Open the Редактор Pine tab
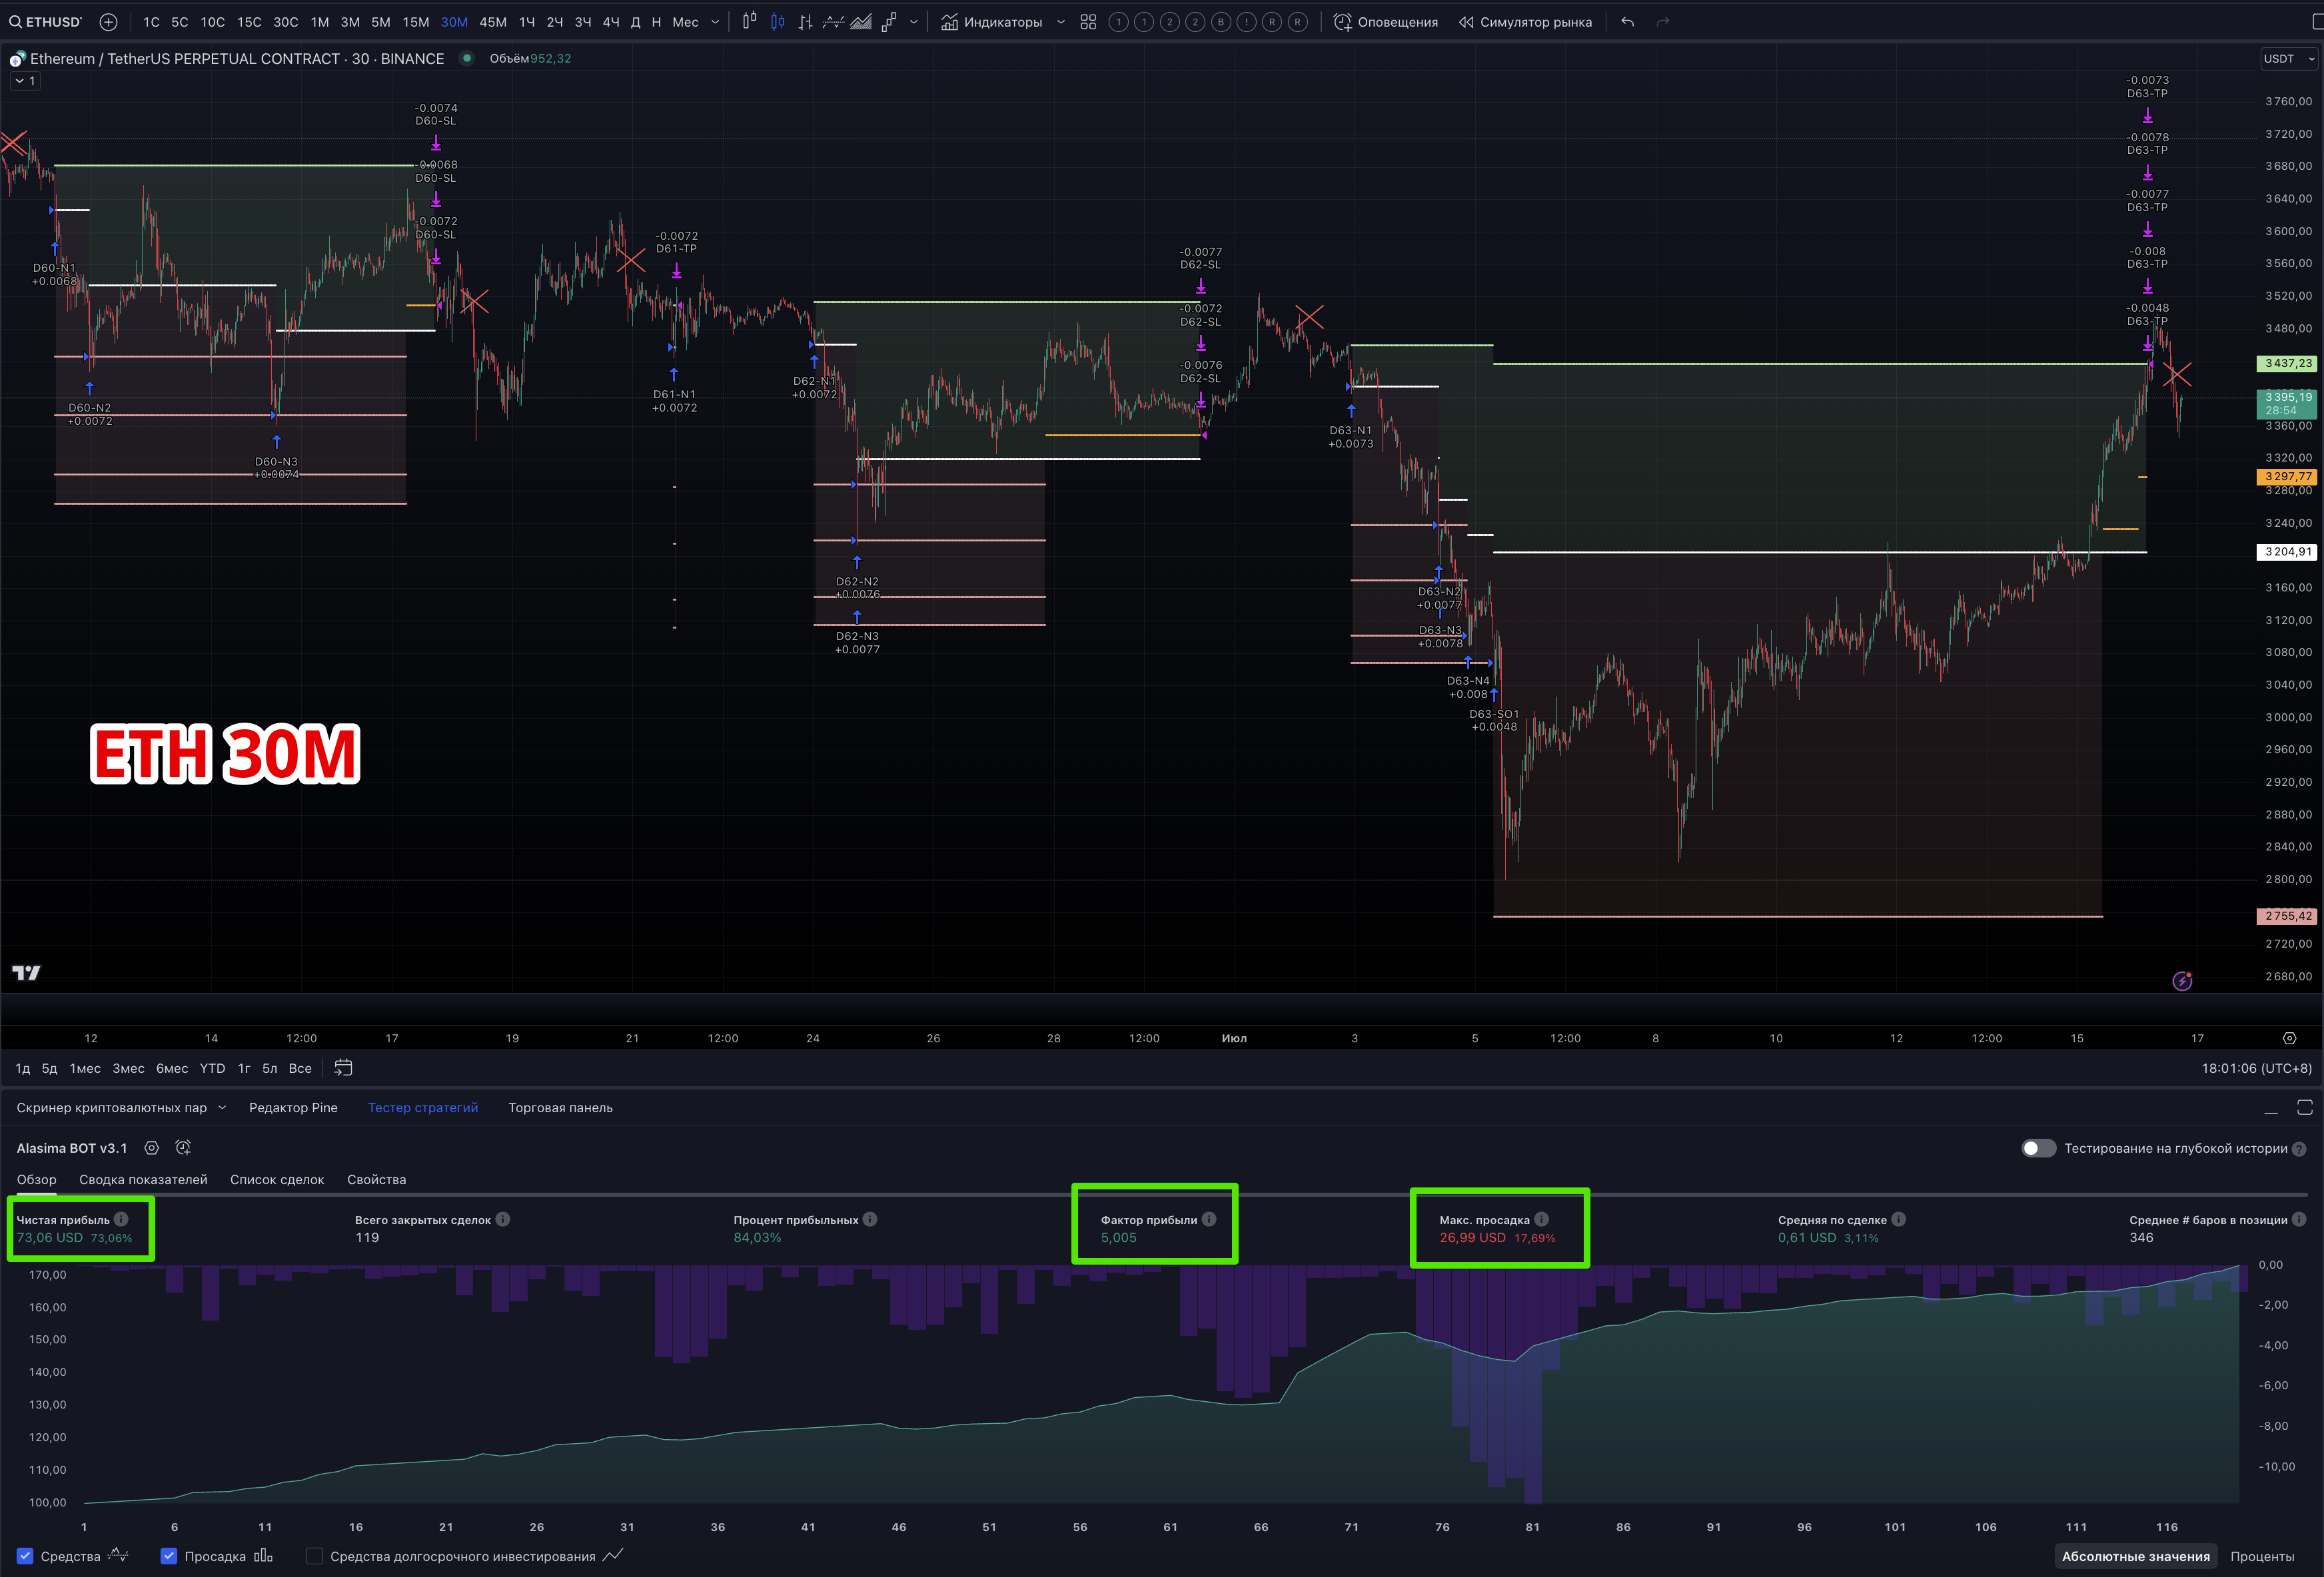 (293, 1107)
